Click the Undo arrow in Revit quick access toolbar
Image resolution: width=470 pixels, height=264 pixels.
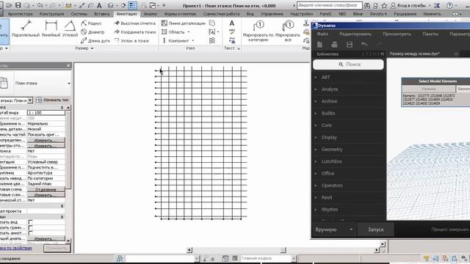(x=40, y=5)
